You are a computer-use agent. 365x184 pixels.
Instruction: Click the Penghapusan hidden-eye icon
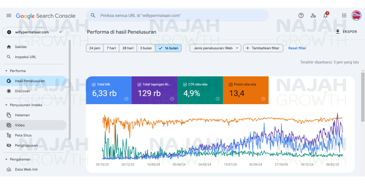[x=9, y=145]
